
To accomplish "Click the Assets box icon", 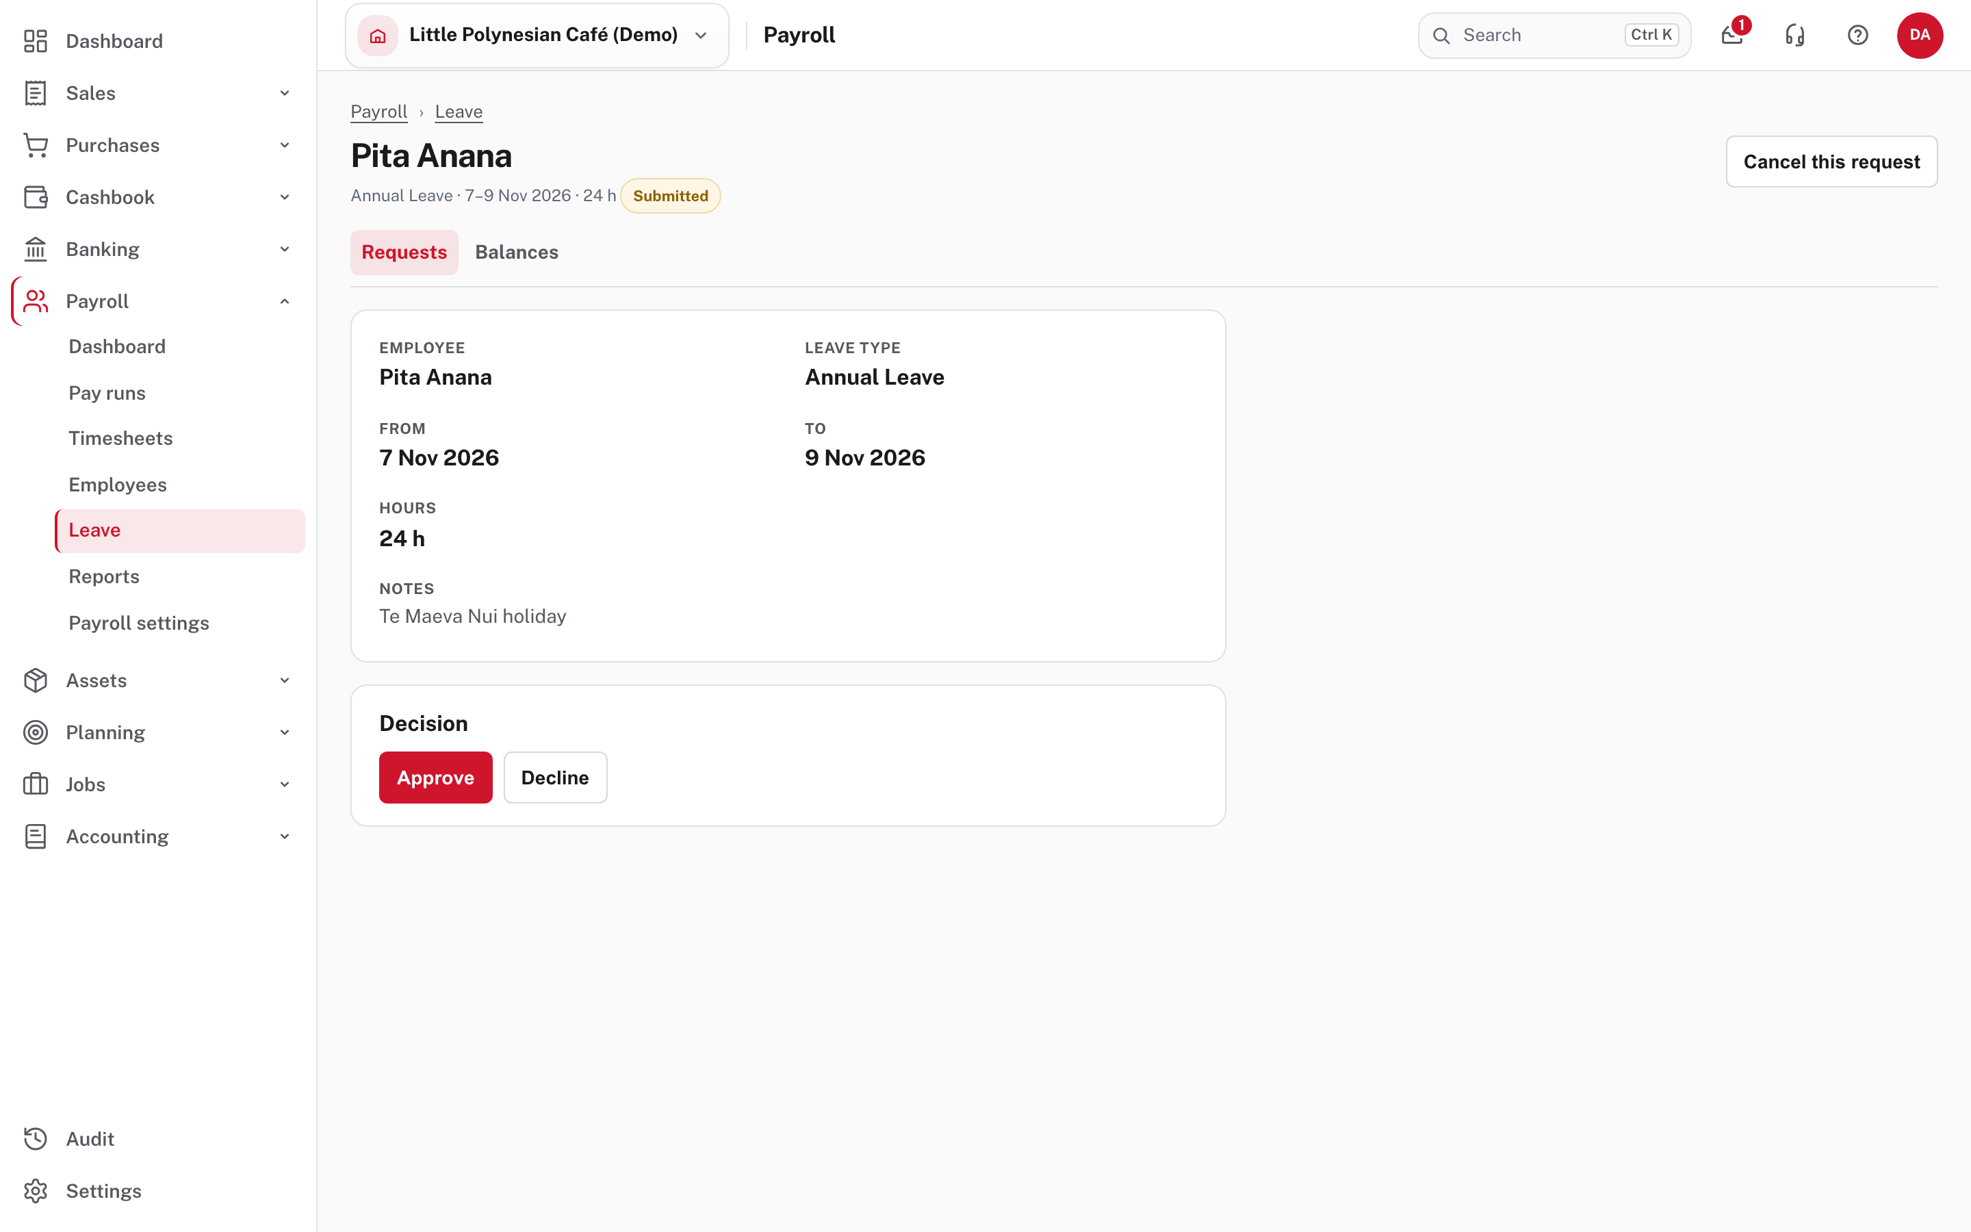I will click(35, 680).
